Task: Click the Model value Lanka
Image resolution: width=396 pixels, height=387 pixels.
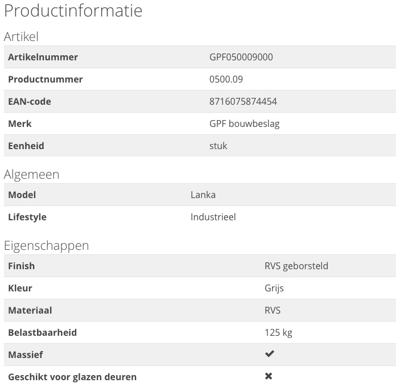Action: click(203, 195)
